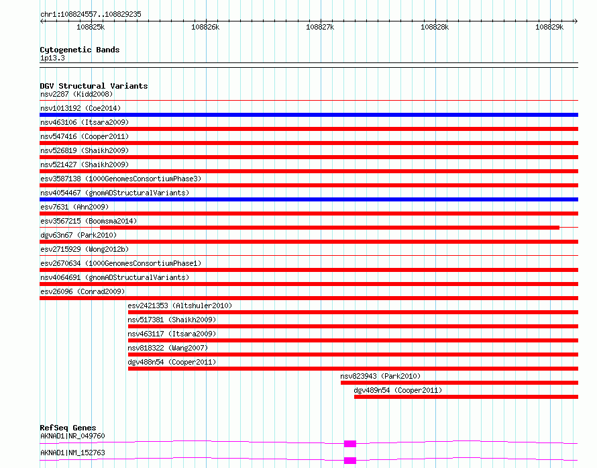Image resolution: width=597 pixels, height=468 pixels.
Task: Click the dgv489n54 (Cooper2011) label
Action: click(x=398, y=390)
